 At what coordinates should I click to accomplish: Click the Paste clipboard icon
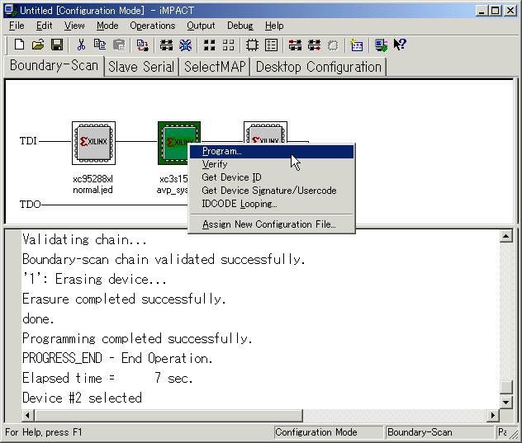coord(119,45)
